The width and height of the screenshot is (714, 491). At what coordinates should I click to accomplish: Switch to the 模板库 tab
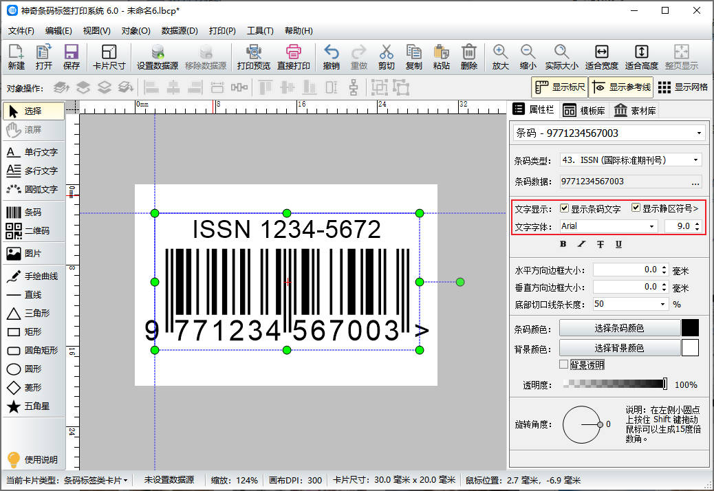click(x=584, y=111)
